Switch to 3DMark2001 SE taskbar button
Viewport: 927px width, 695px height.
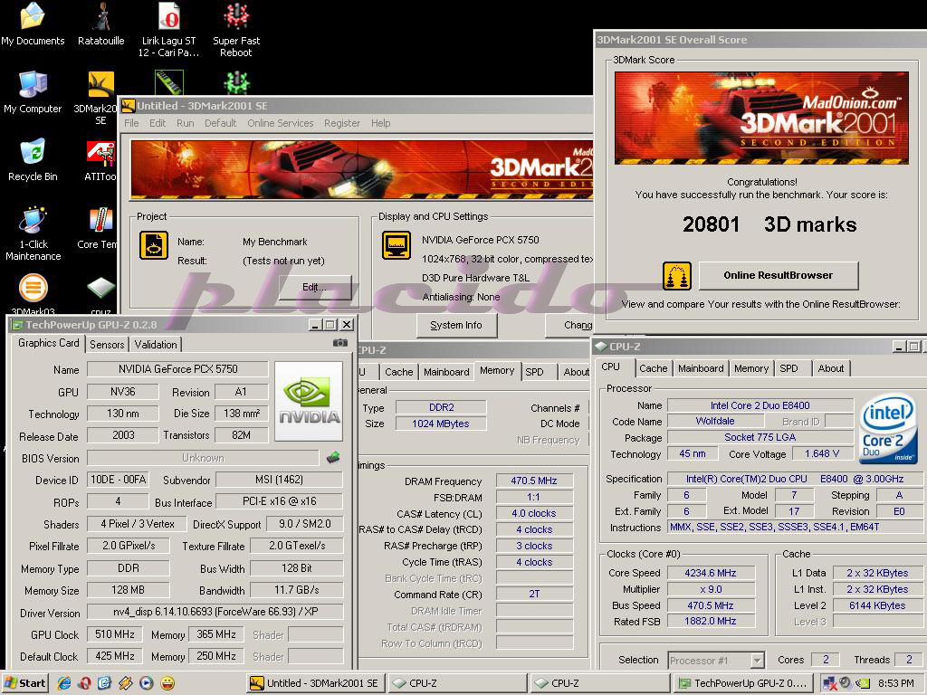point(316,683)
